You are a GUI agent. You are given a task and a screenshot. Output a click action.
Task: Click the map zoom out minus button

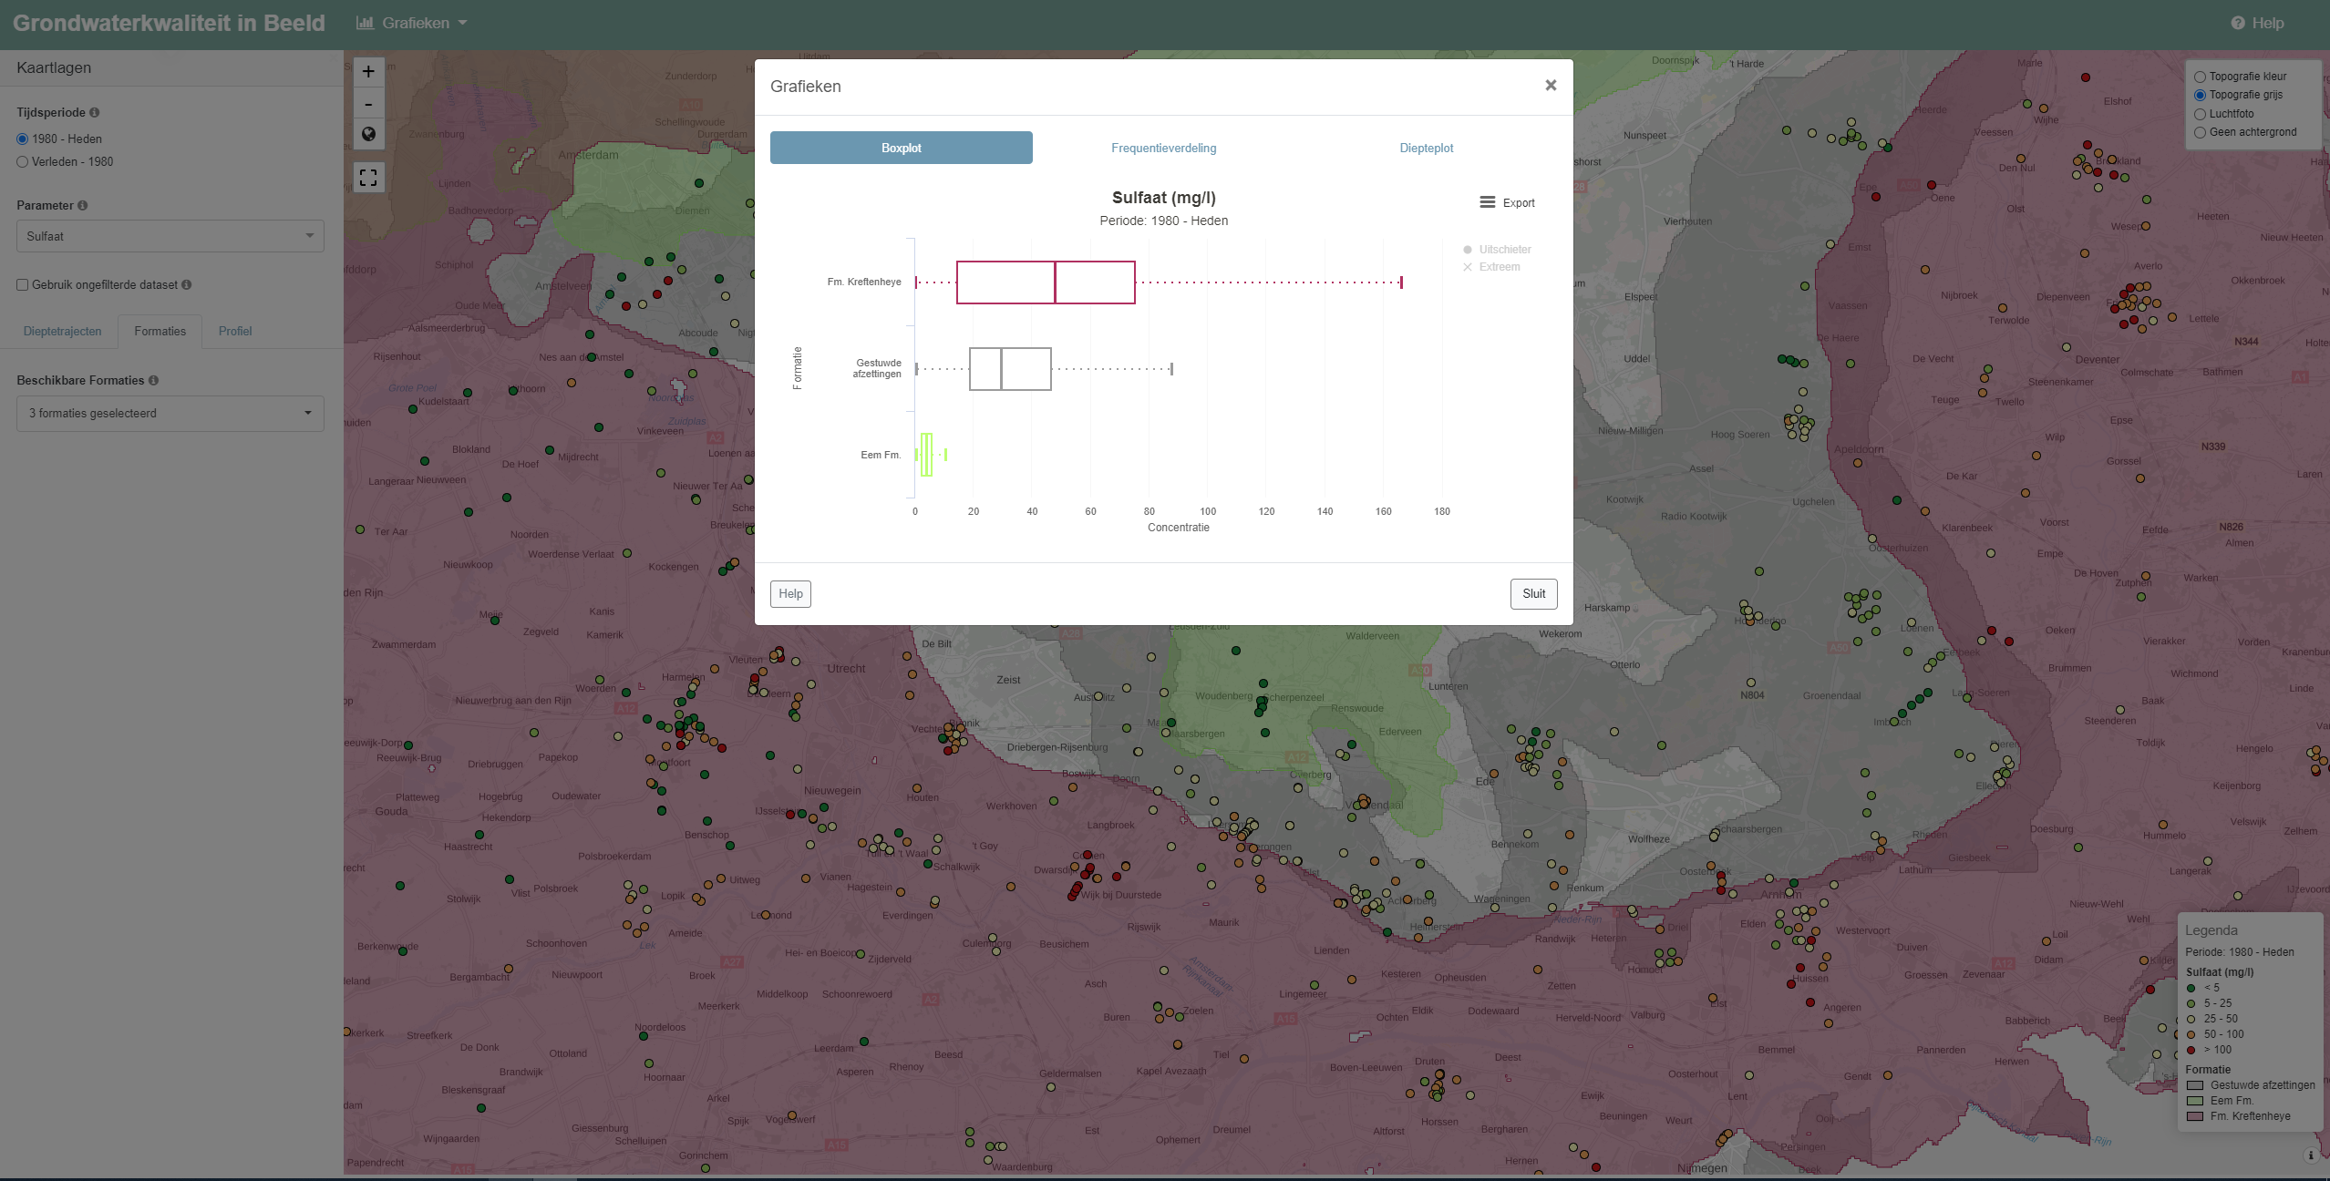coord(368,104)
